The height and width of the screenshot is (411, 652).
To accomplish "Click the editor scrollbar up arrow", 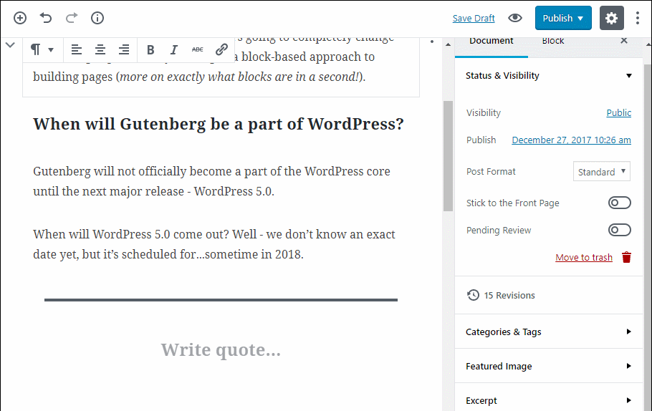I will 448,44.
